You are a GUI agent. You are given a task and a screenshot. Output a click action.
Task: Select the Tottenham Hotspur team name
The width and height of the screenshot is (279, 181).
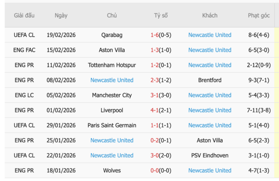(x=112, y=65)
